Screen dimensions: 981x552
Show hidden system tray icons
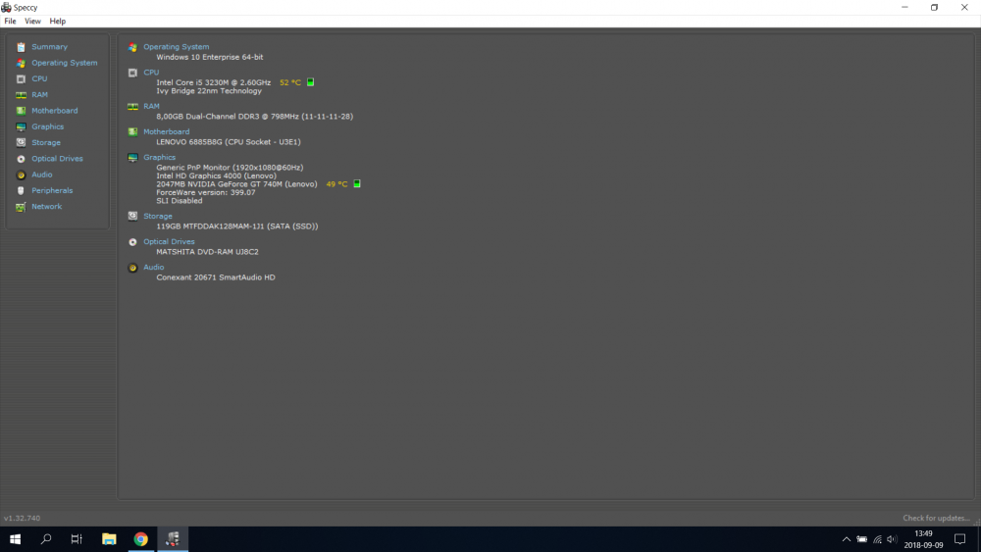pos(846,539)
